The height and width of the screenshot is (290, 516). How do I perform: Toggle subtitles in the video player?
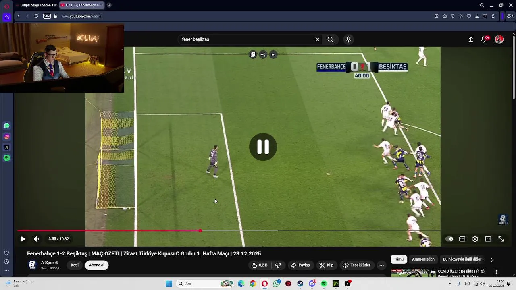pyautogui.click(x=462, y=239)
